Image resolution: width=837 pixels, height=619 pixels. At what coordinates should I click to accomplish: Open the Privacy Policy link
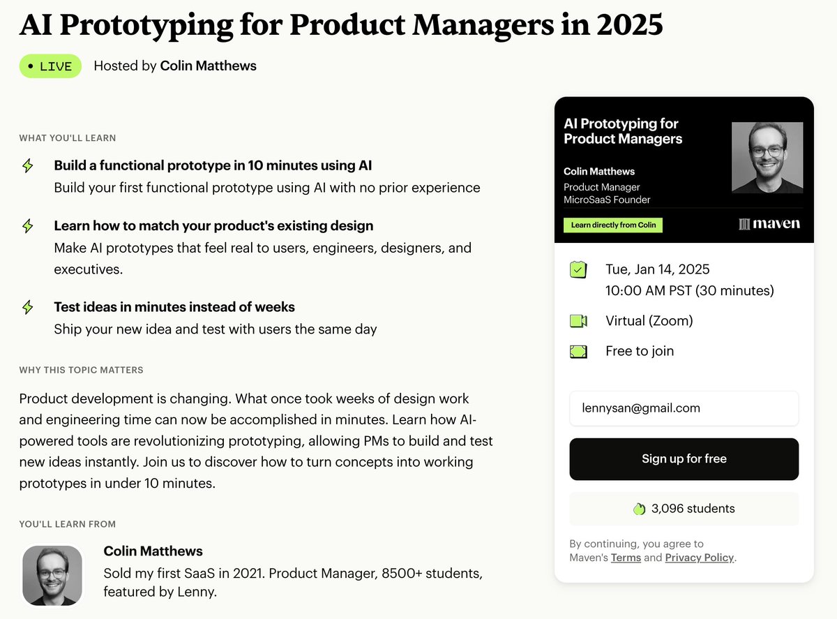pos(700,558)
